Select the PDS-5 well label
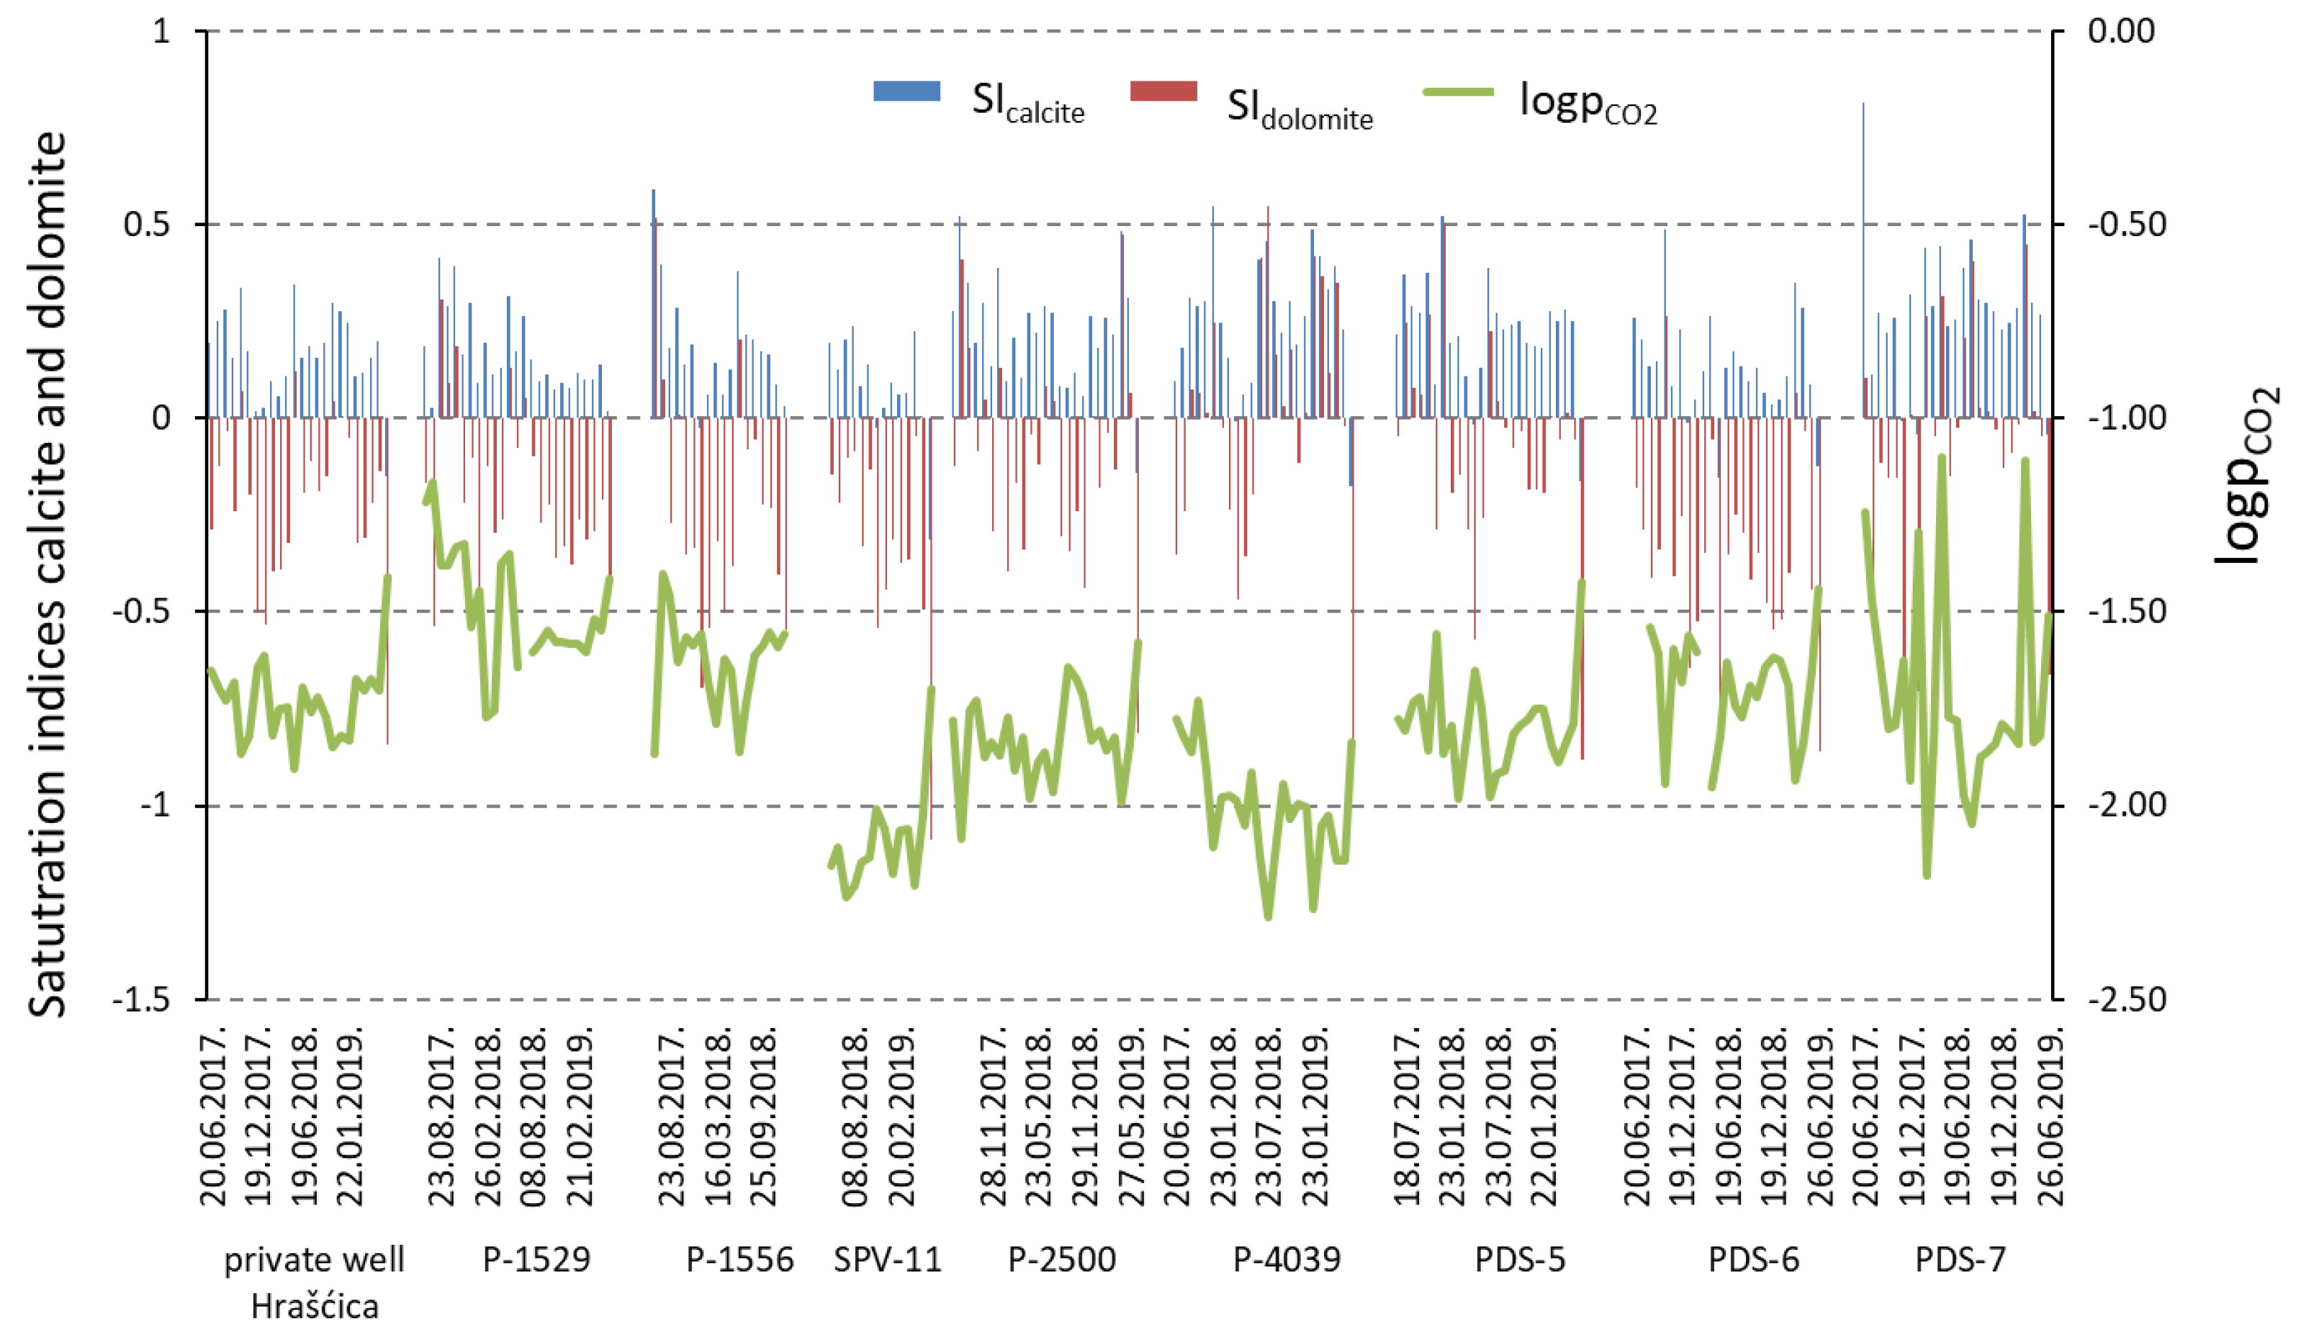 point(1521,1259)
